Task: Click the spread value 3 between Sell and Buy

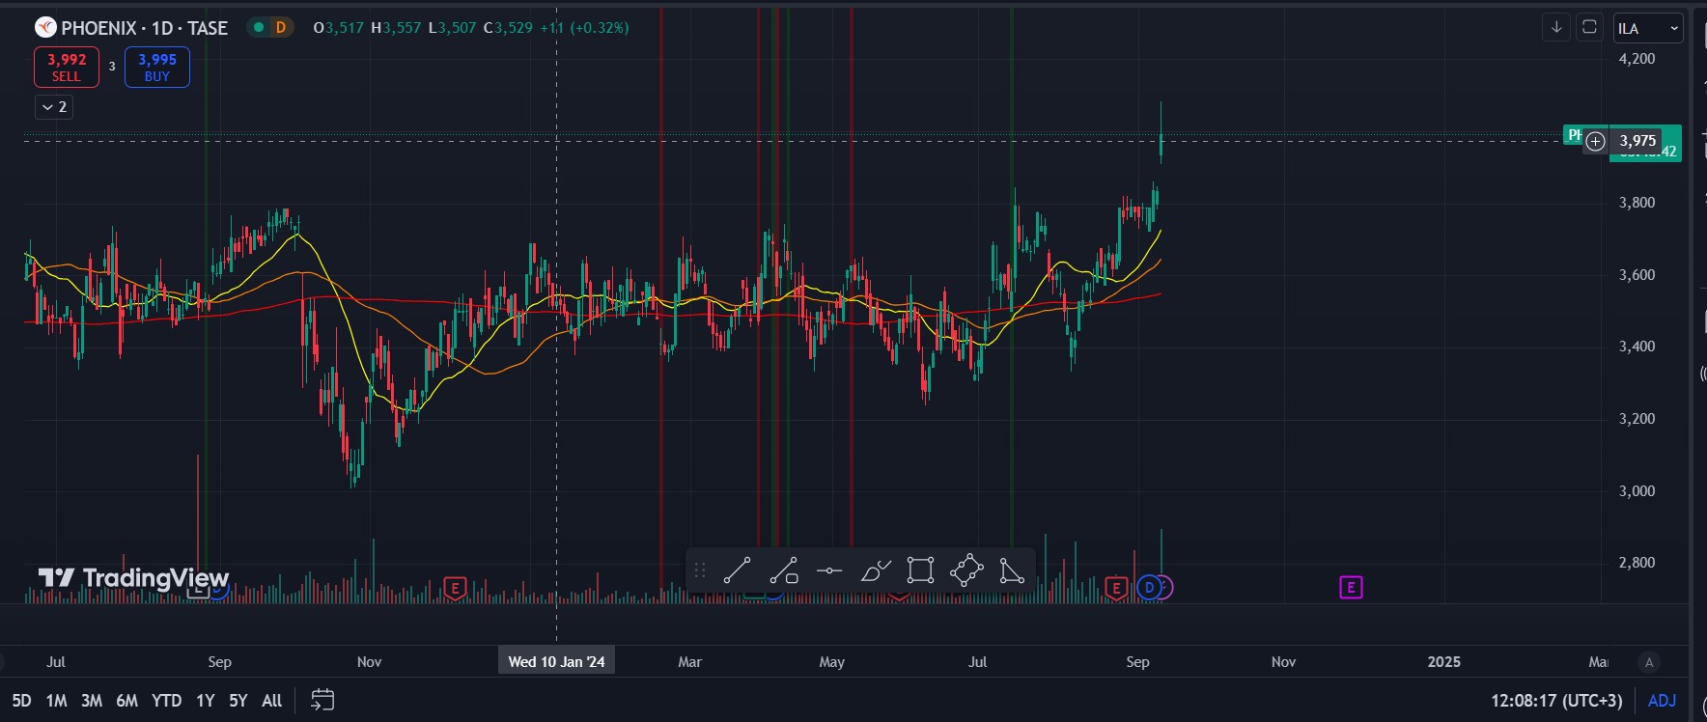Action: coord(112,67)
